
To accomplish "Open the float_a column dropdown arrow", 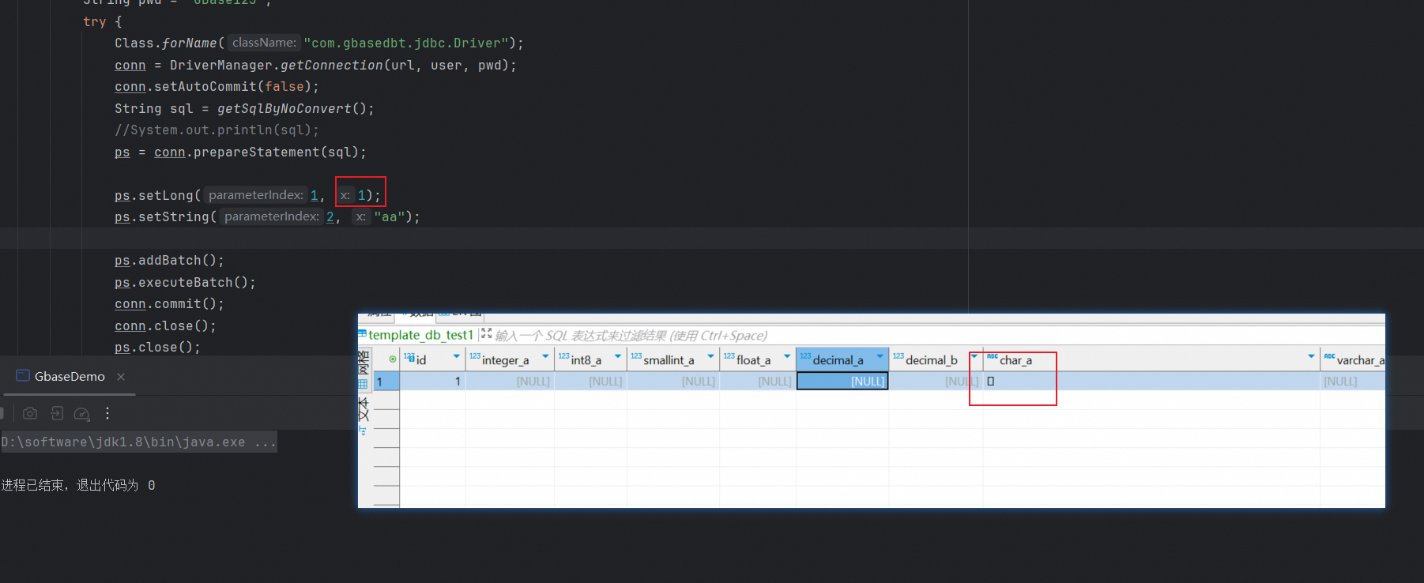I will click(787, 357).
